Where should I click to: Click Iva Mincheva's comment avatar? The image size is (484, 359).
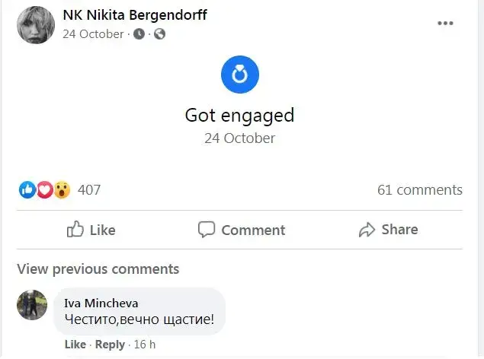click(x=32, y=304)
